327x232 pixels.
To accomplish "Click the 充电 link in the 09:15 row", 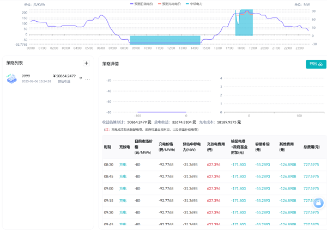I will [123, 200].
